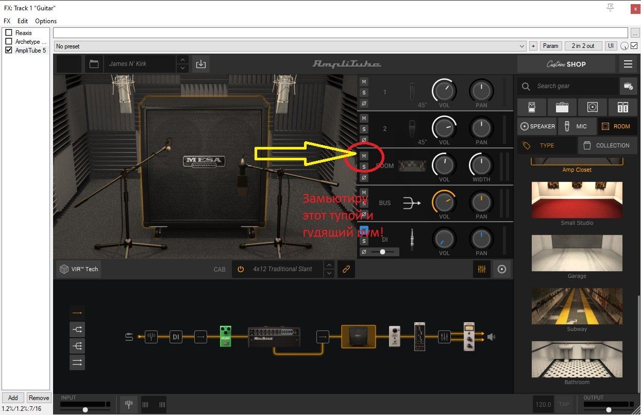Select the rack effects gear category icon
641x415 pixels.
(622, 107)
